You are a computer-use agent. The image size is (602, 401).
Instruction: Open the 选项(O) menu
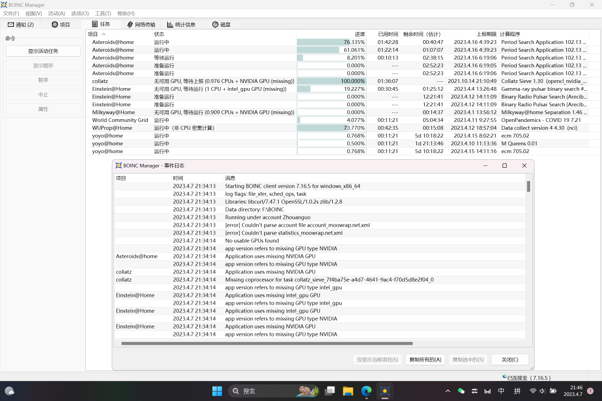(x=80, y=13)
